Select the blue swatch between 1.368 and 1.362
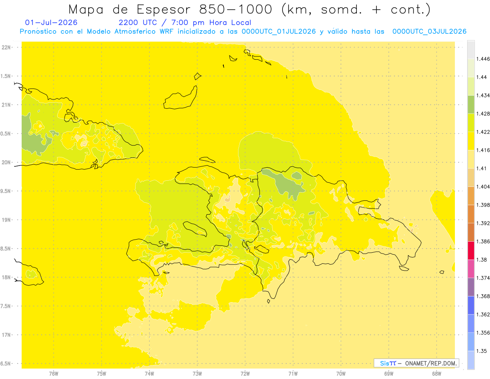Viewport: 490px width, 379px height. point(471,305)
